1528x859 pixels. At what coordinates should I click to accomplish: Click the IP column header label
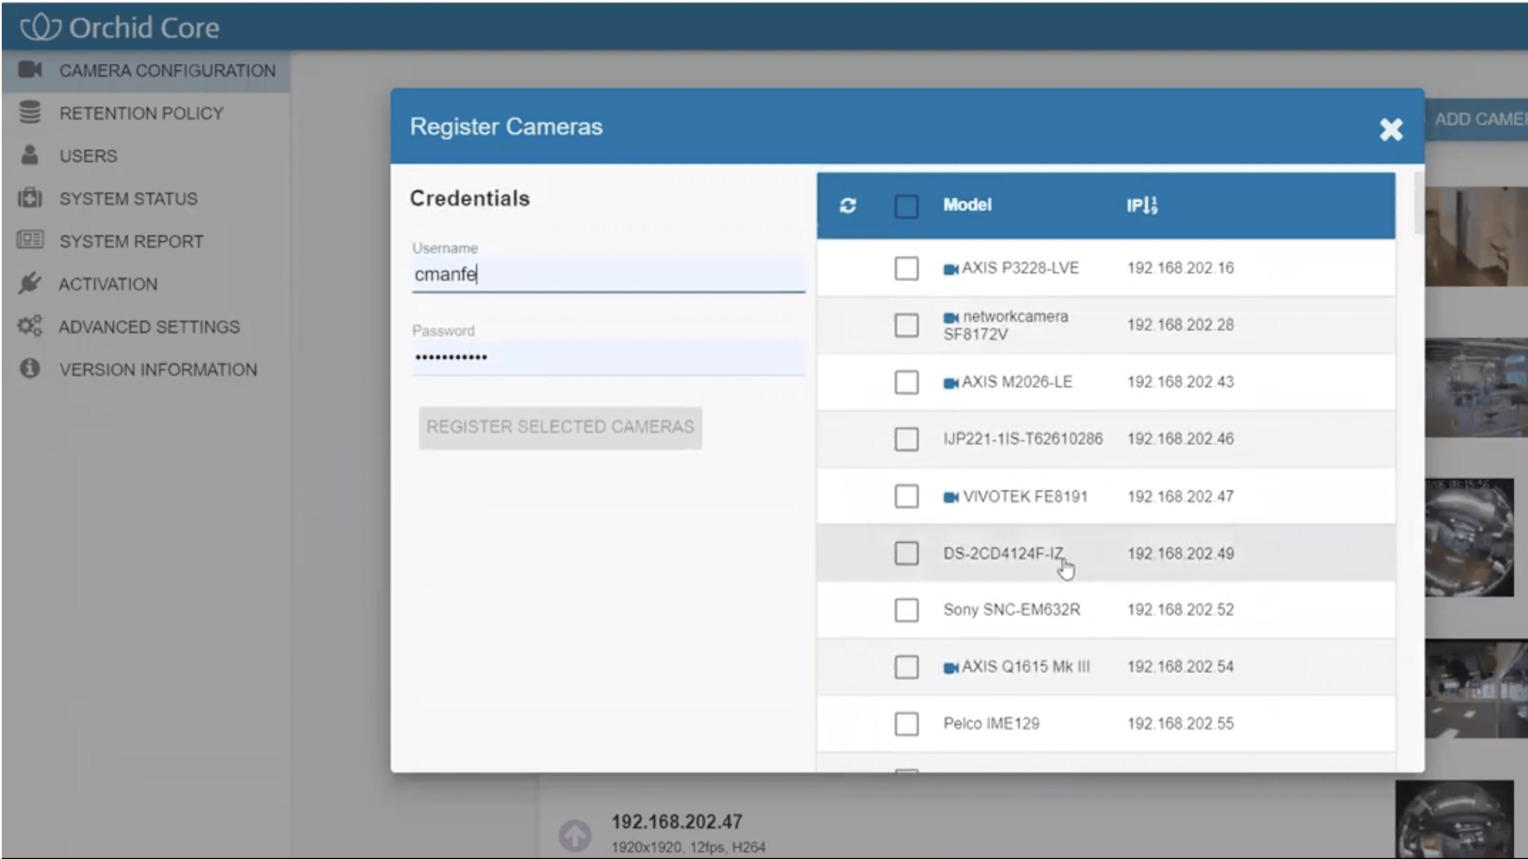pos(1134,205)
